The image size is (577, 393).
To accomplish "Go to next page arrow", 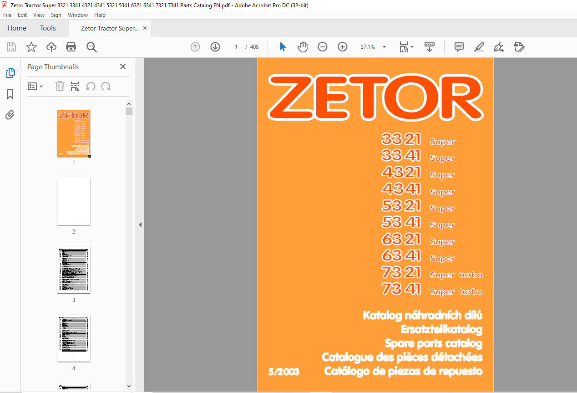I will pyautogui.click(x=215, y=47).
